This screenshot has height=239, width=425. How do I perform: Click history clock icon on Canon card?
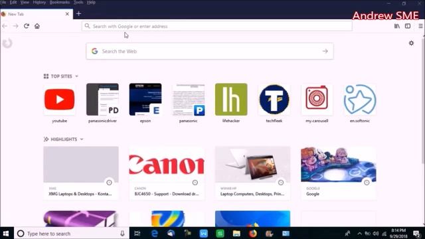(195, 183)
